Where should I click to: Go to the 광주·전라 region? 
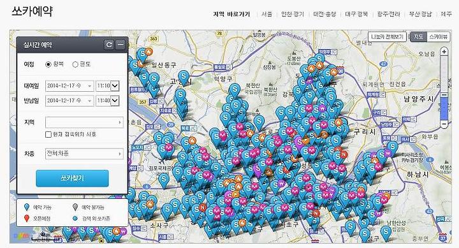[x=388, y=14]
